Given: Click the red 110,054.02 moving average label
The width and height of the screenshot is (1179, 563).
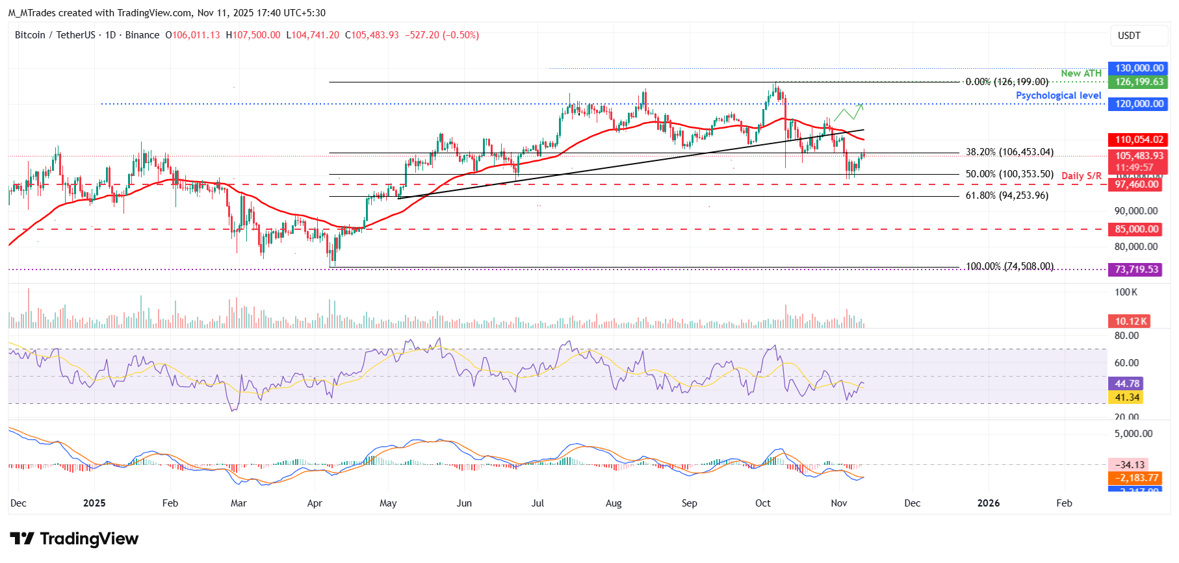Looking at the screenshot, I should [1139, 140].
